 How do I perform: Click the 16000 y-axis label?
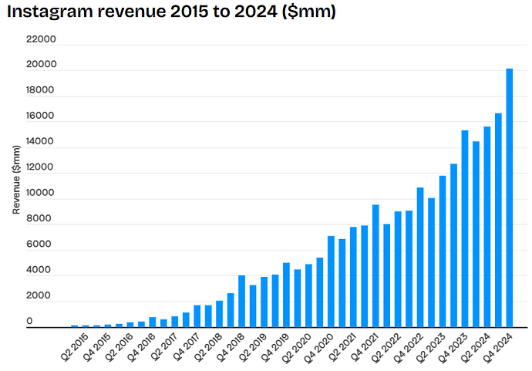point(41,116)
